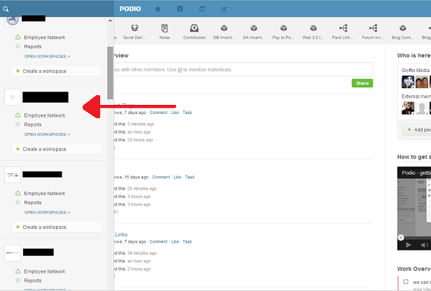The image size is (431, 291).
Task: Select Employee Network under second organization
Action: pyautogui.click(x=44, y=115)
